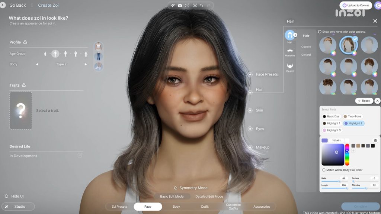Select the Beard category icon
Viewport: 381px width, 214px height.
[x=290, y=66]
